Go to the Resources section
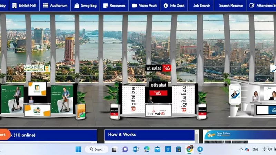This screenshot has width=276, height=155. (x=114, y=6)
